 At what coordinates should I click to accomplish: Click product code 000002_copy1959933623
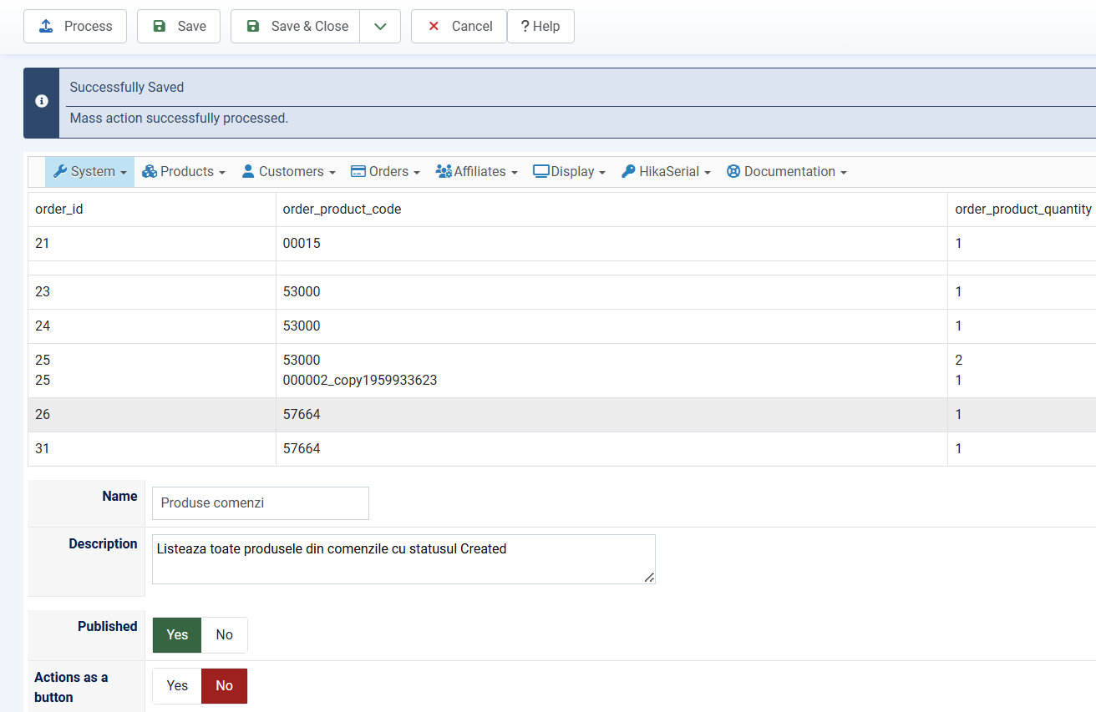pyautogui.click(x=360, y=381)
